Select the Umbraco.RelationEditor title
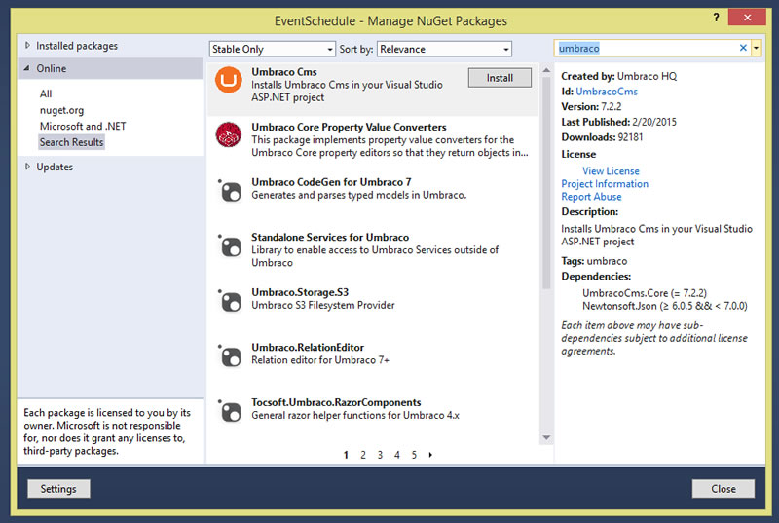This screenshot has height=523, width=779. click(308, 348)
